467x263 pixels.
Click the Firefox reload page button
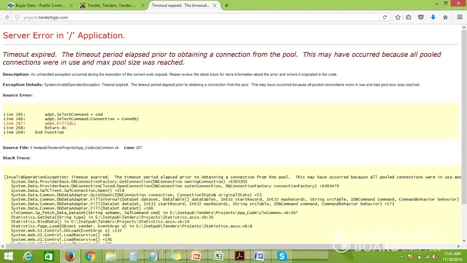(x=384, y=17)
